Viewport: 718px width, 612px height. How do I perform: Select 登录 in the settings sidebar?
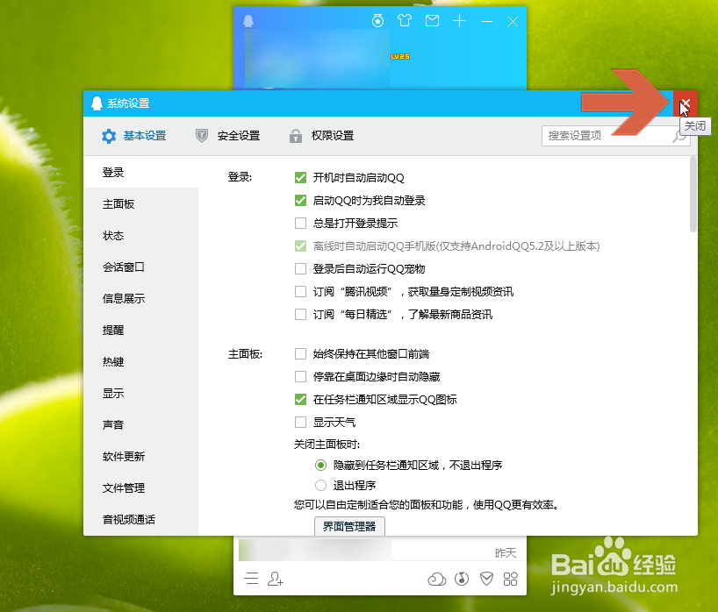coord(141,173)
